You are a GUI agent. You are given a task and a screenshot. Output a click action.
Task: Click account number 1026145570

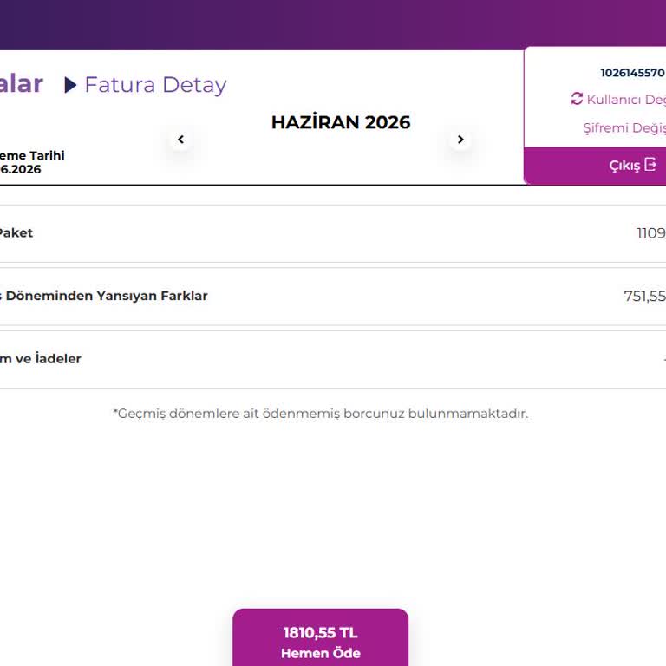pos(632,73)
